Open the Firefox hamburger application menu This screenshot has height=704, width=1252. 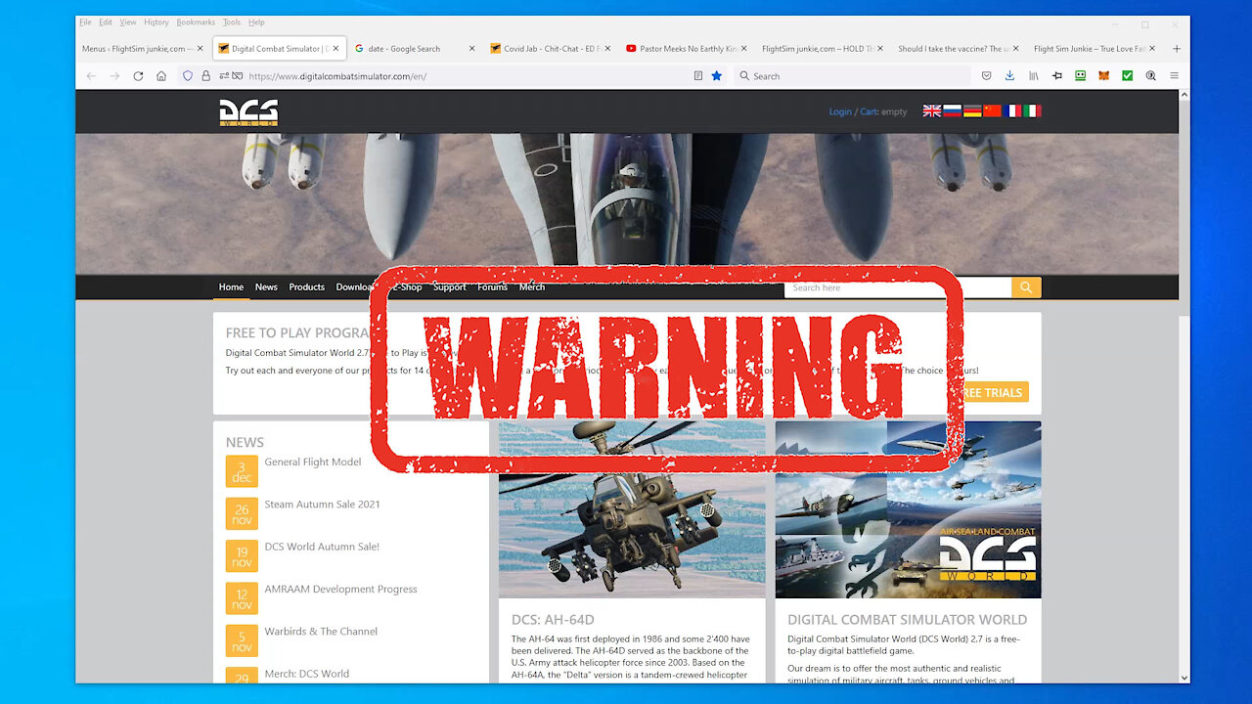click(x=1174, y=76)
